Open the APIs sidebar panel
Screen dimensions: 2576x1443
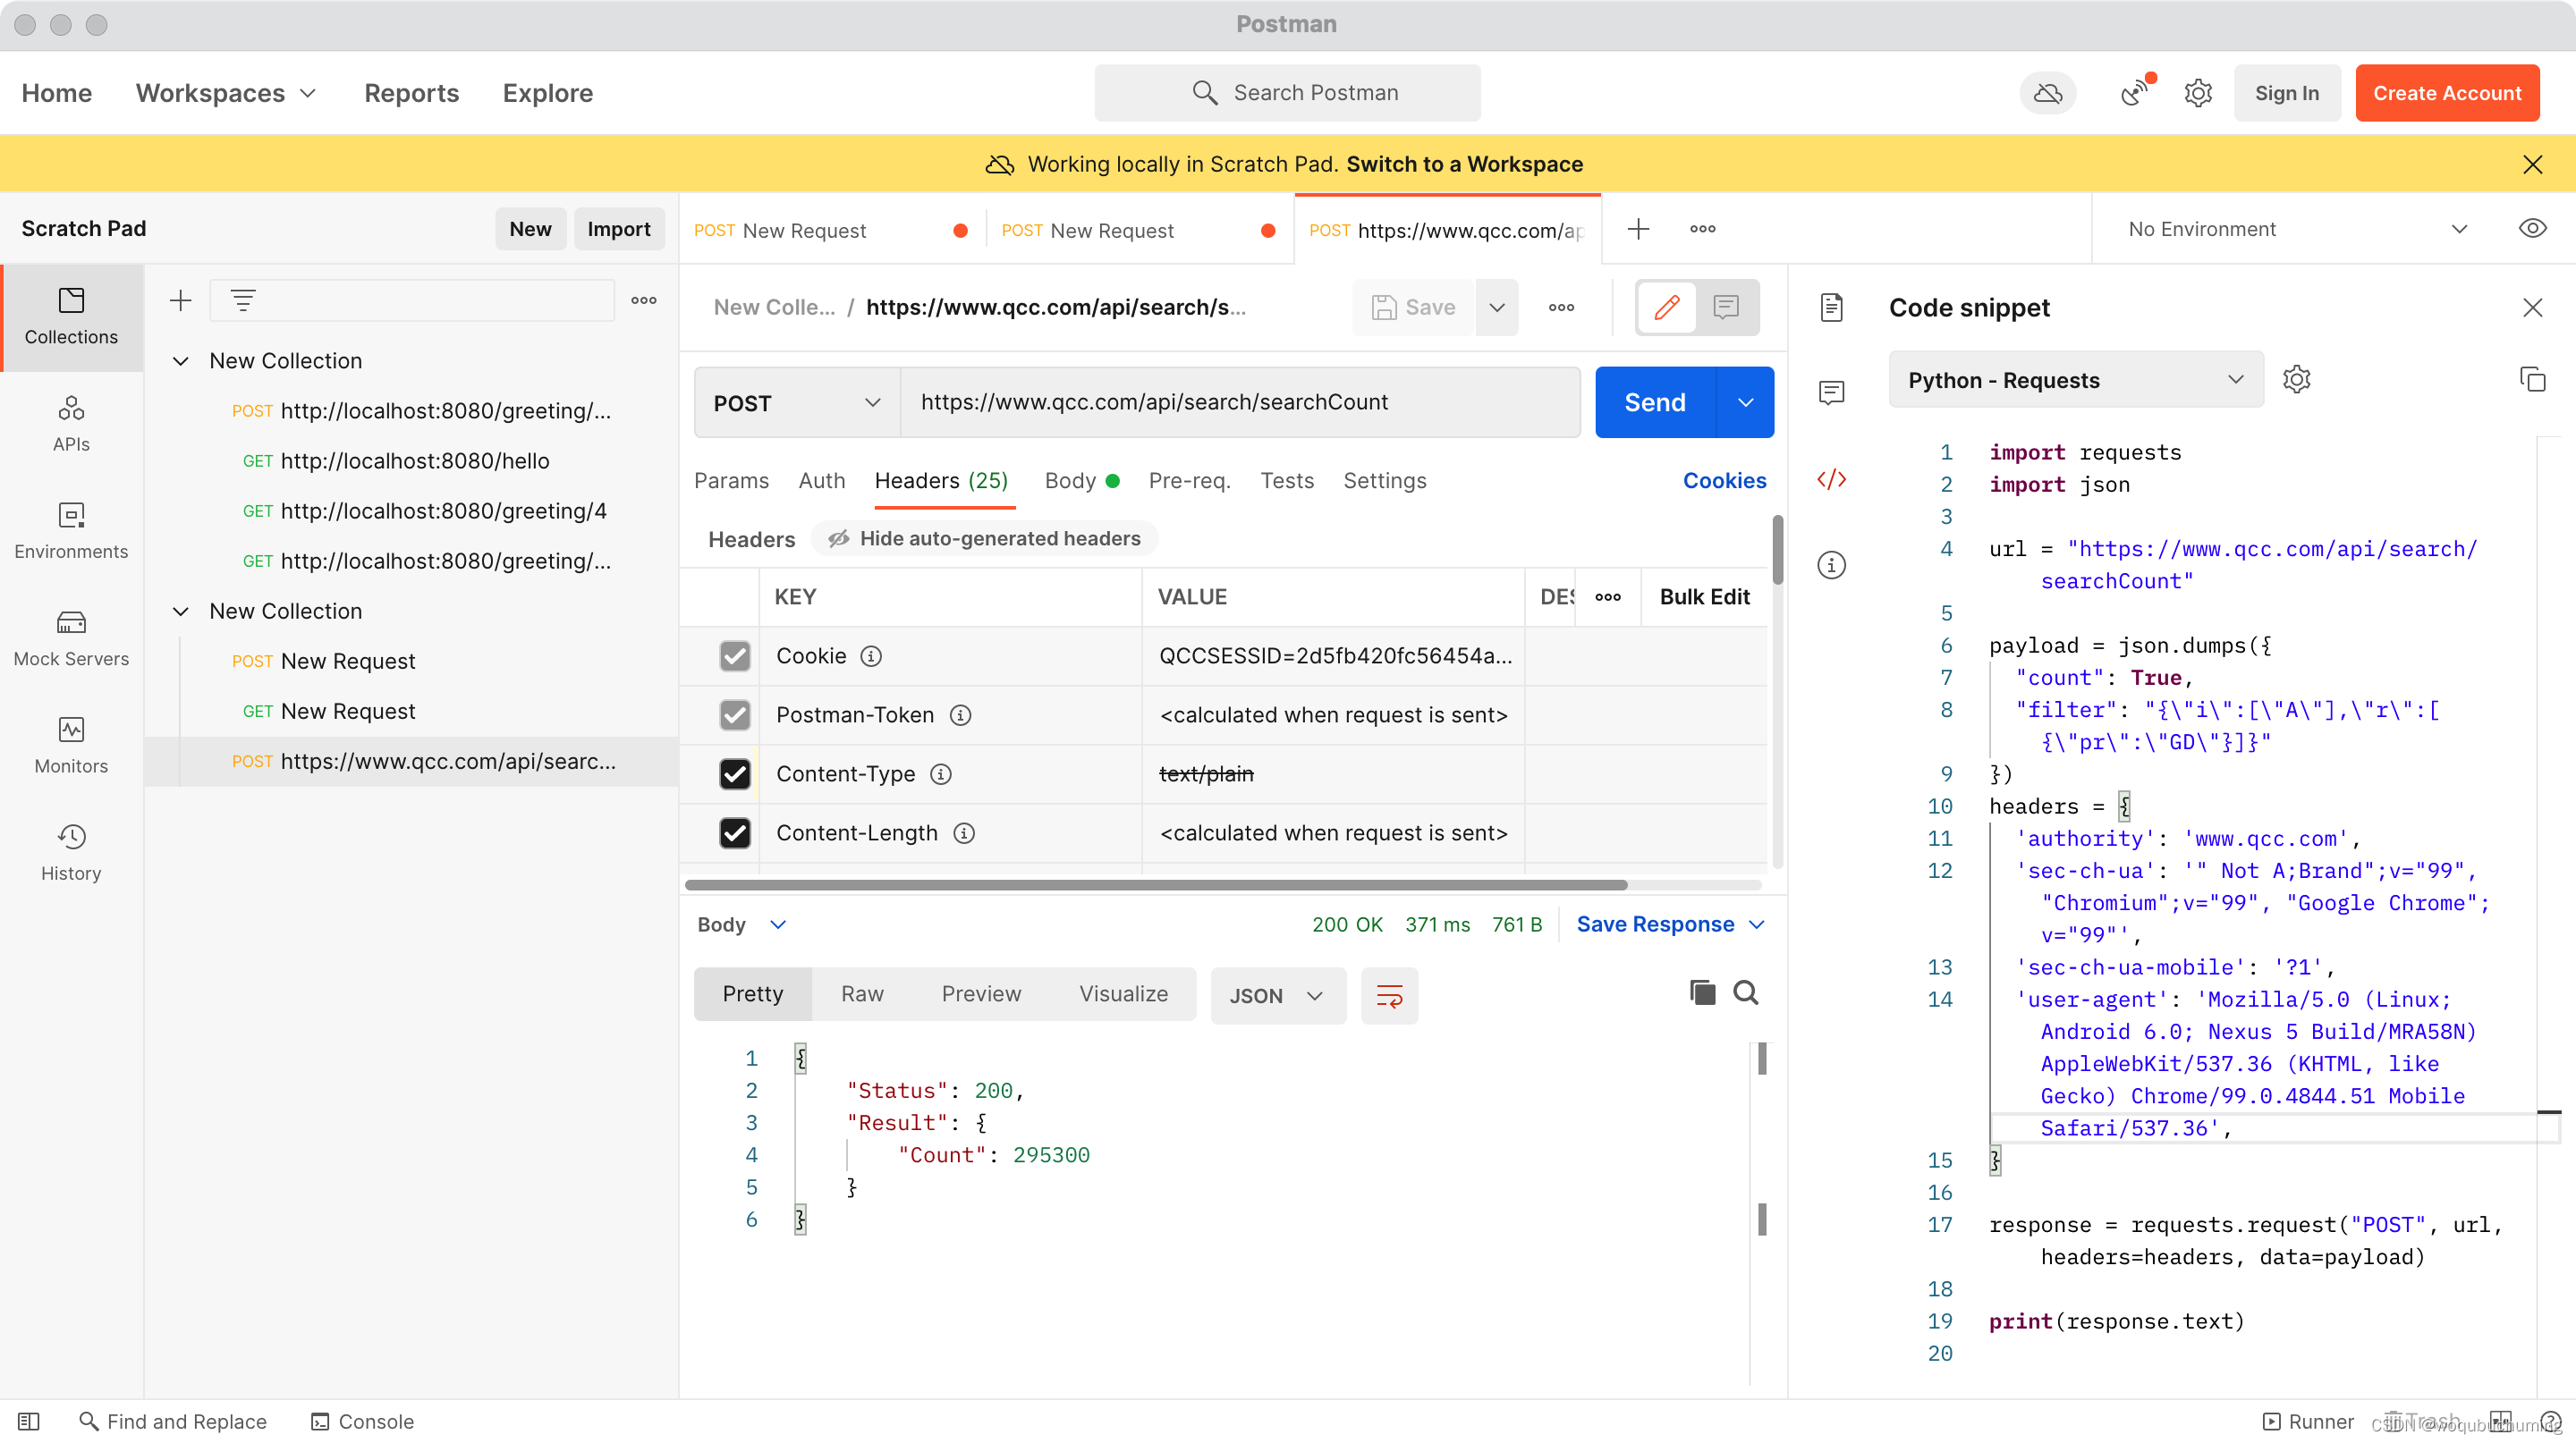(71, 424)
